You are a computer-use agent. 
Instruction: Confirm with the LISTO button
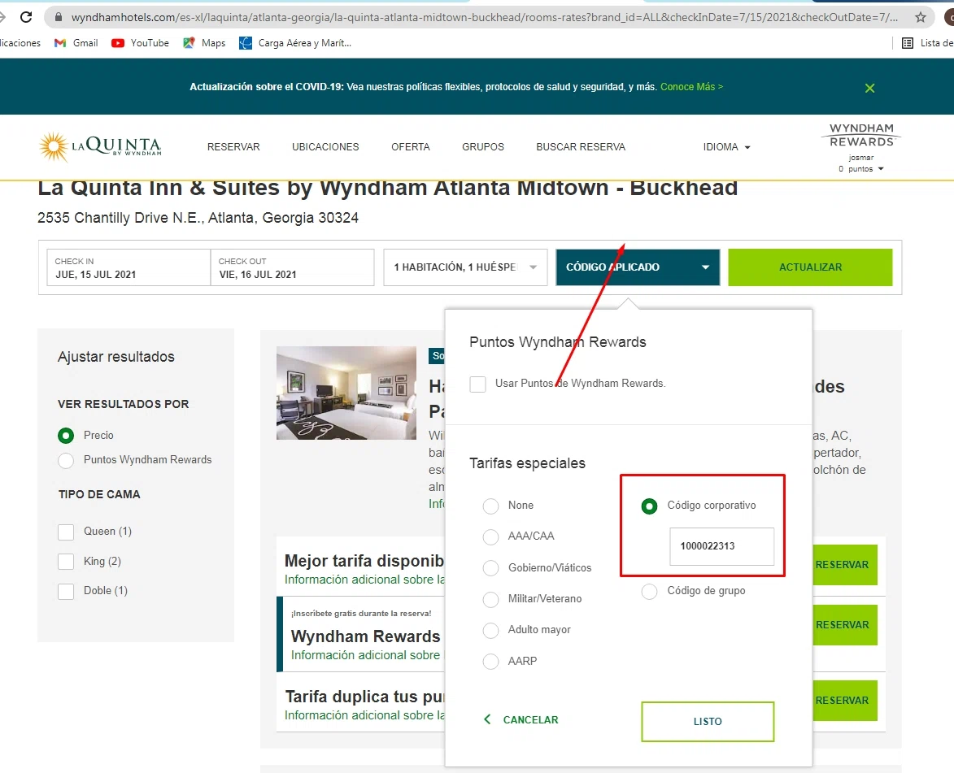(x=708, y=722)
